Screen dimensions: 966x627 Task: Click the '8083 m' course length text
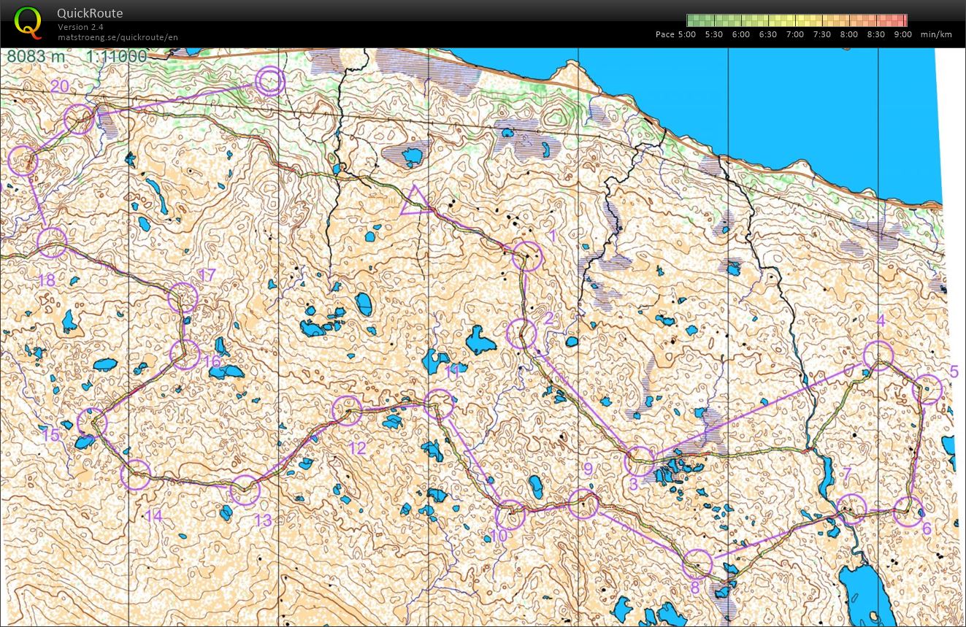[36, 56]
